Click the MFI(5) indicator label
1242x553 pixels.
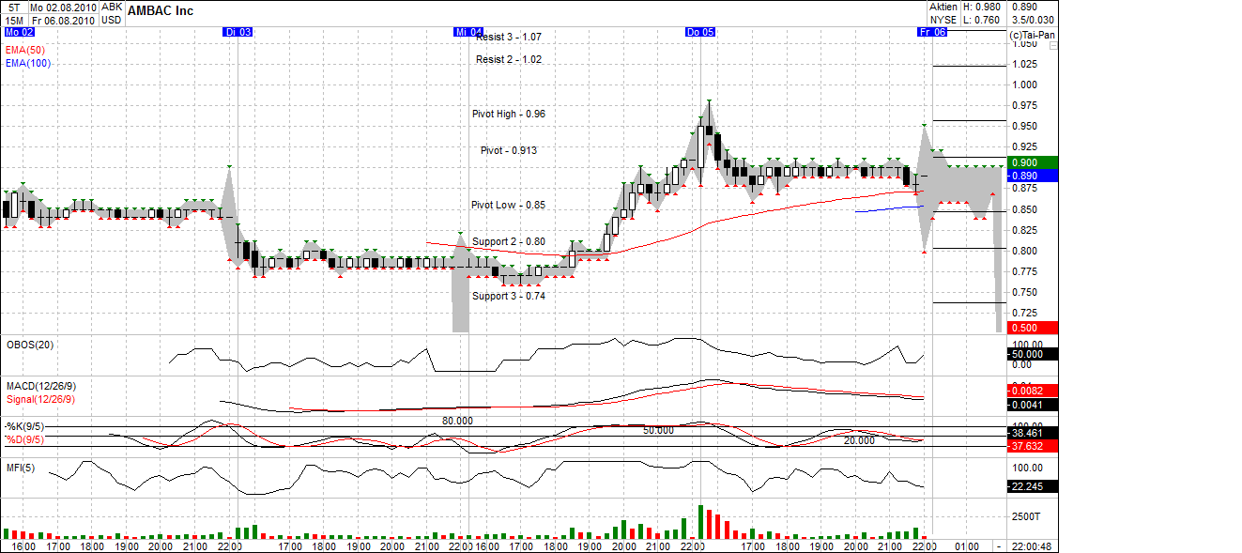point(21,468)
